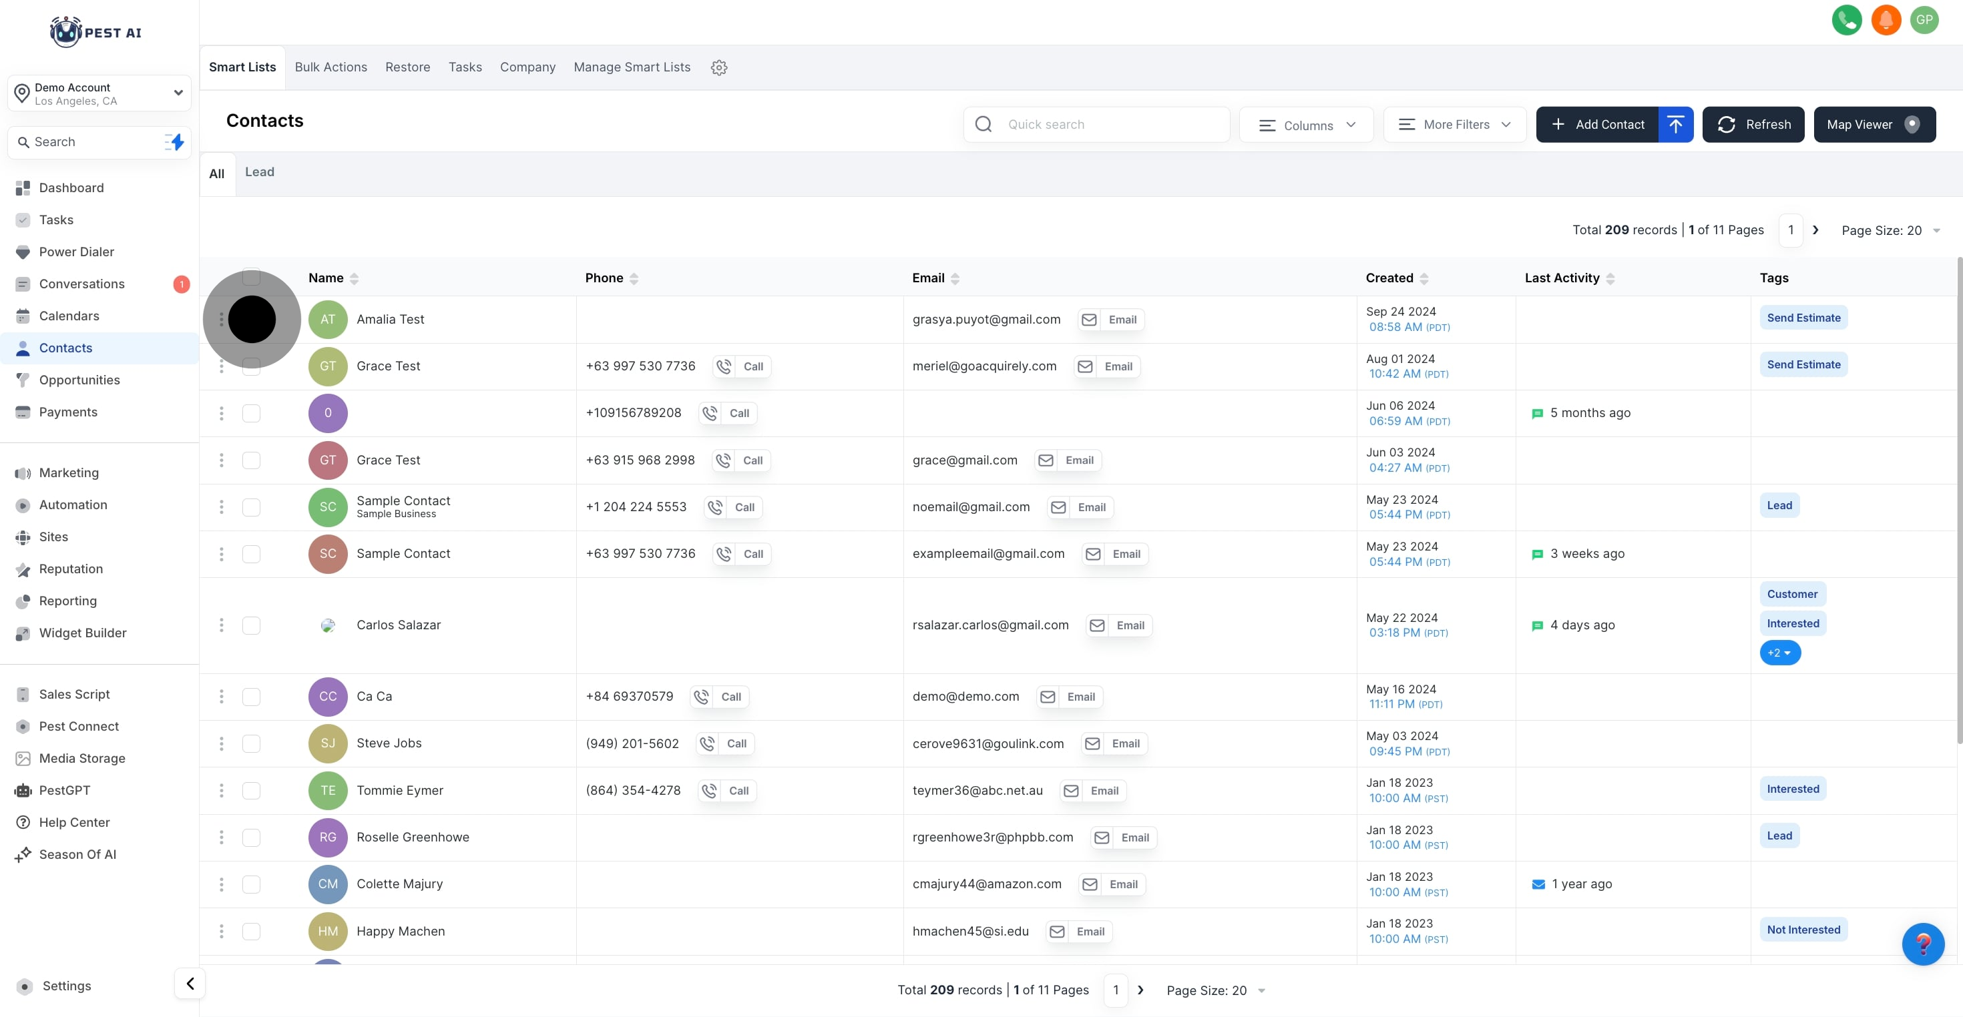
Task: Click the import contacts upload arrow icon
Action: click(1675, 124)
